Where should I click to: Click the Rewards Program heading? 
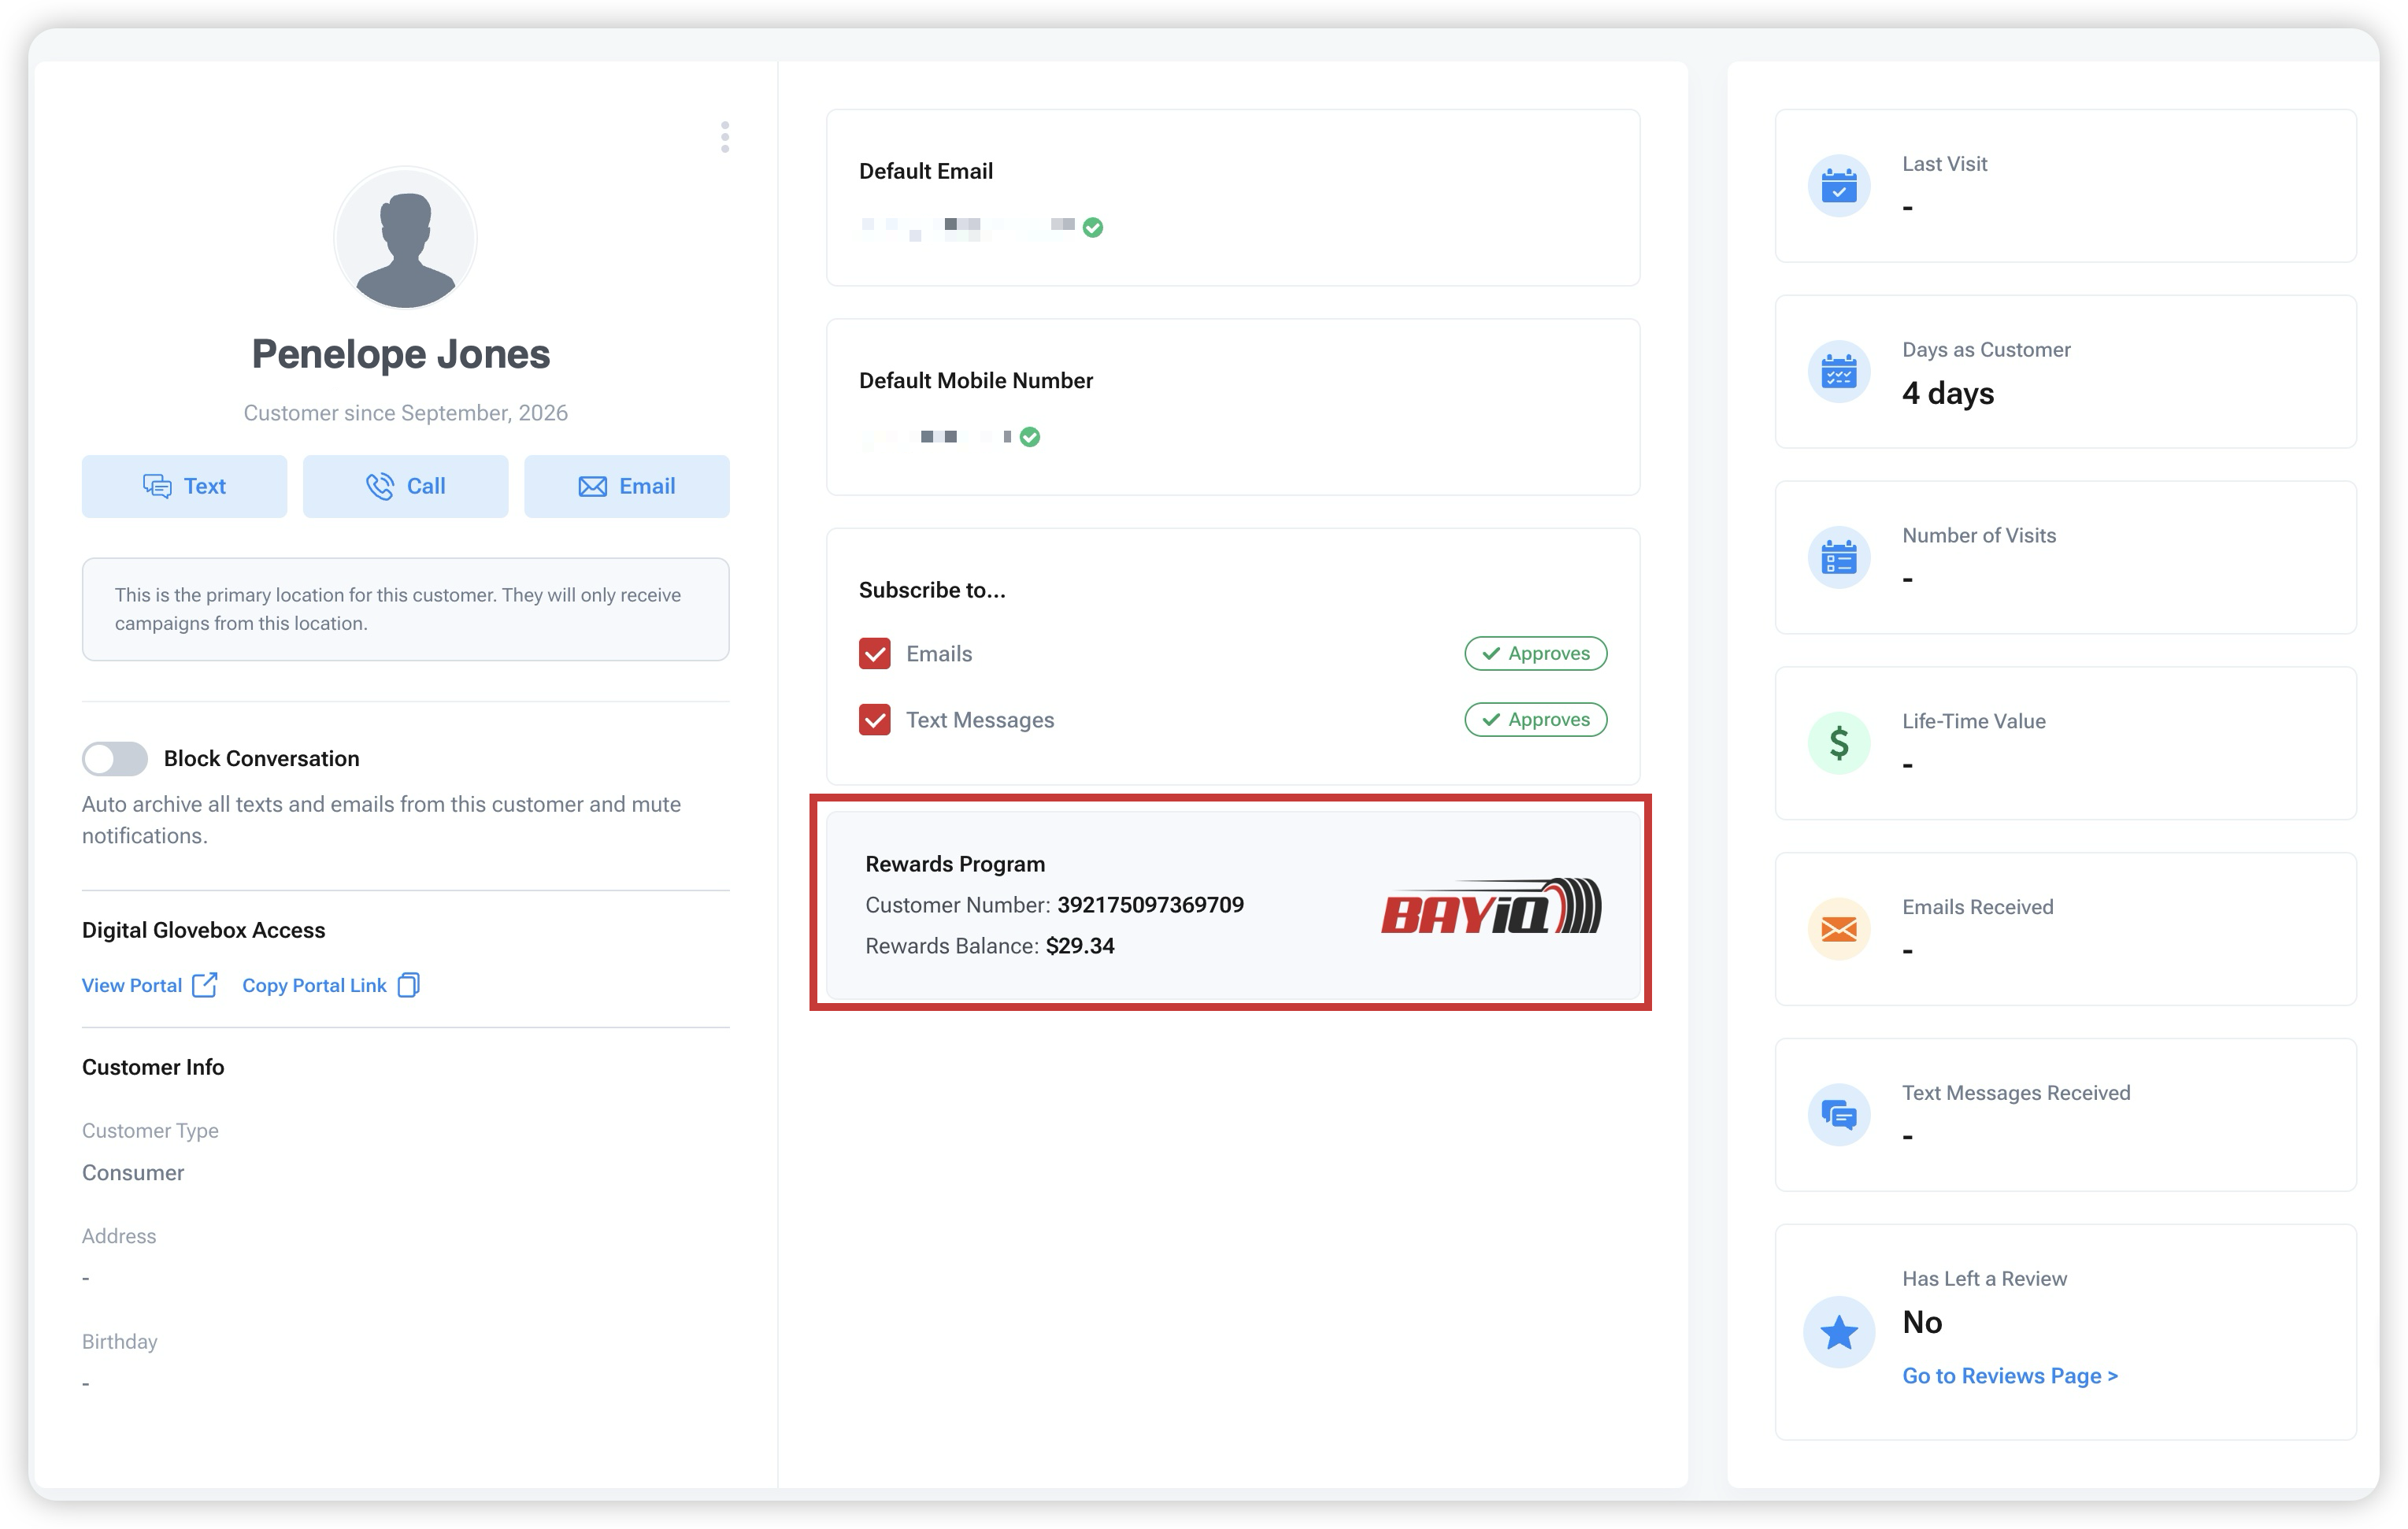pyautogui.click(x=955, y=864)
